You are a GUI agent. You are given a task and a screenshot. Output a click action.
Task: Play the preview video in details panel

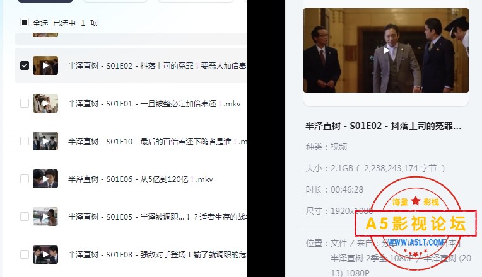click(386, 50)
